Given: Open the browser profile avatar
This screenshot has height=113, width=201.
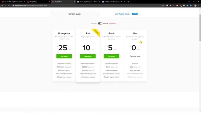Looking at the screenshot, I should point(195,6).
